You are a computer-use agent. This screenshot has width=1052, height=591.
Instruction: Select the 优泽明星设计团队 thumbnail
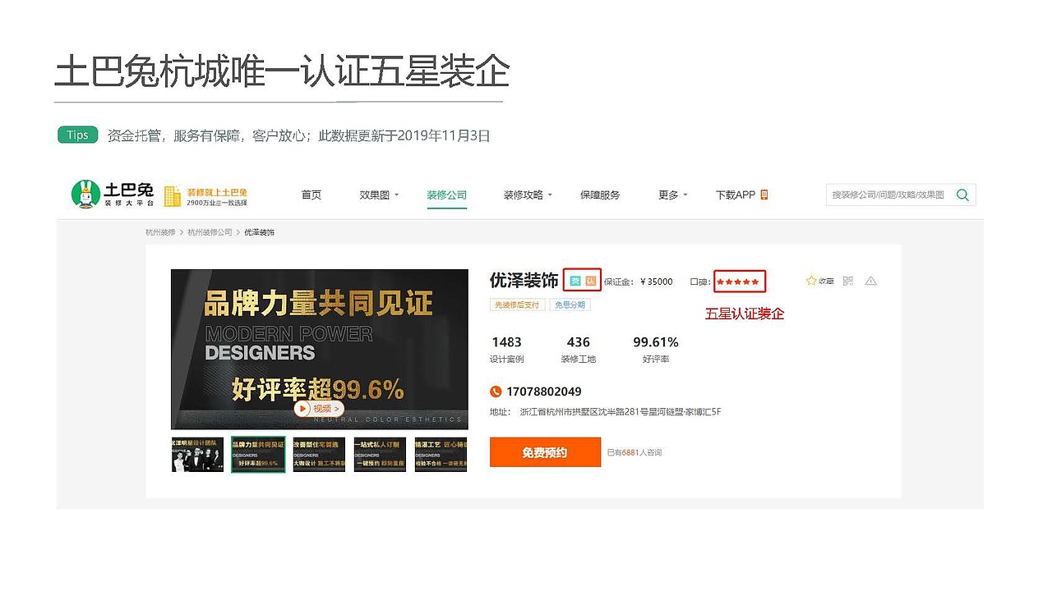click(197, 455)
